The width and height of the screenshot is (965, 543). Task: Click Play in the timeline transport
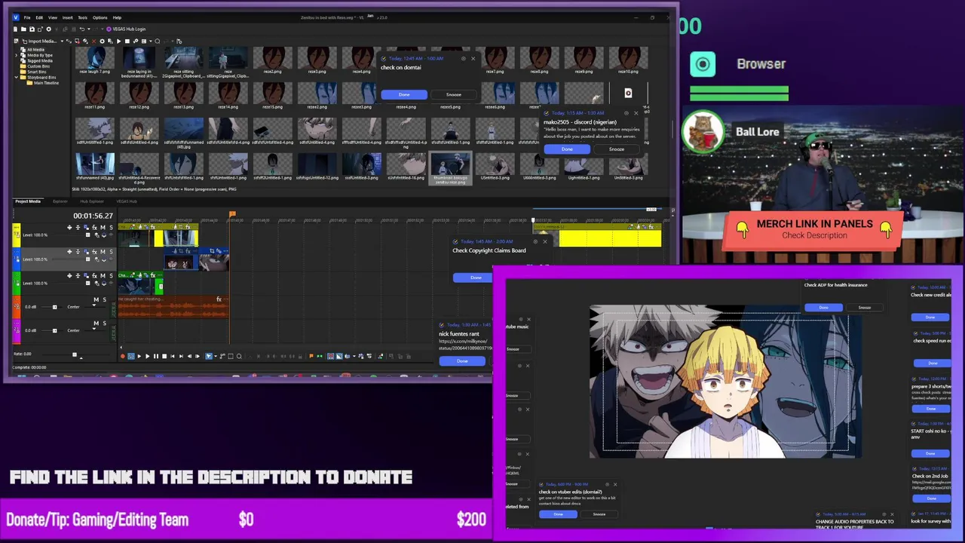147,356
